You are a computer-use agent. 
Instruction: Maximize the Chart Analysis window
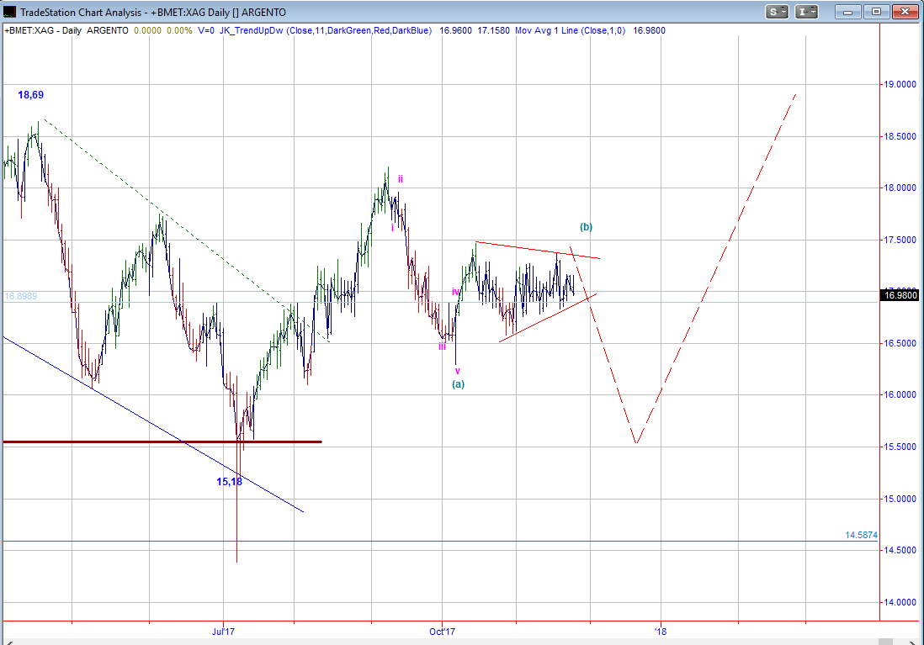click(x=876, y=12)
